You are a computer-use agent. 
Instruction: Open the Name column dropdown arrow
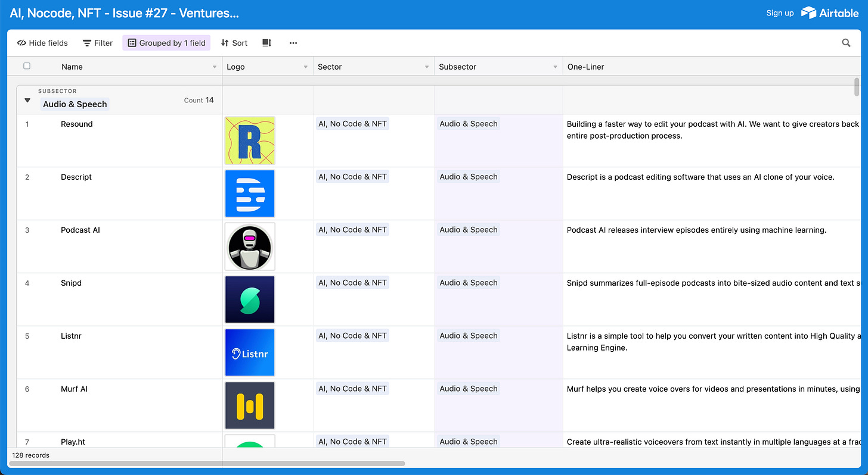coord(215,67)
